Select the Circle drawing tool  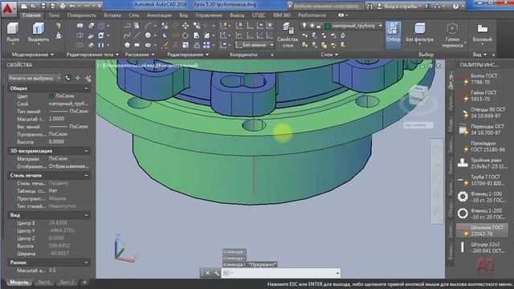(x=148, y=35)
